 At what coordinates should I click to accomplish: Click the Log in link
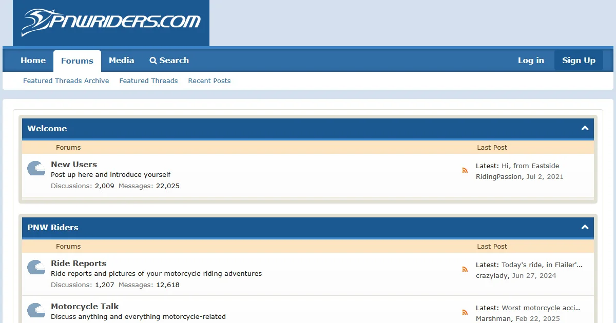(x=530, y=60)
